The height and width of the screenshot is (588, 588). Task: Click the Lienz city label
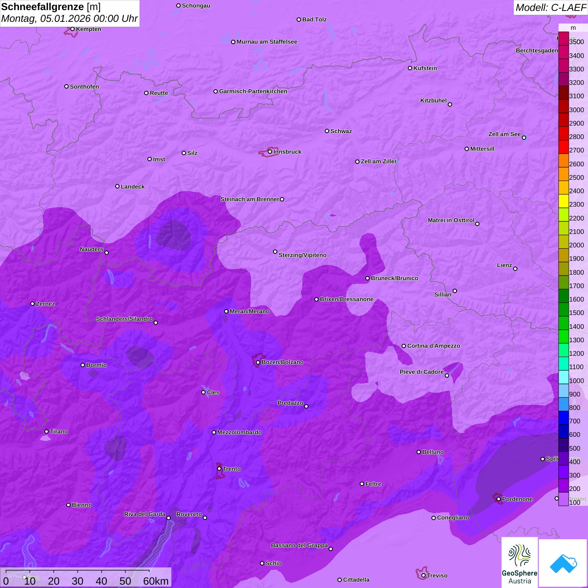click(x=504, y=265)
